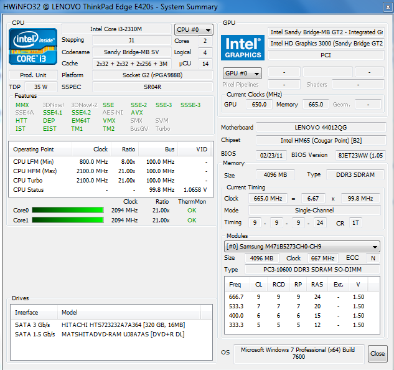
Task: Select the 400.0 frequency timing row
Action: pos(302,315)
